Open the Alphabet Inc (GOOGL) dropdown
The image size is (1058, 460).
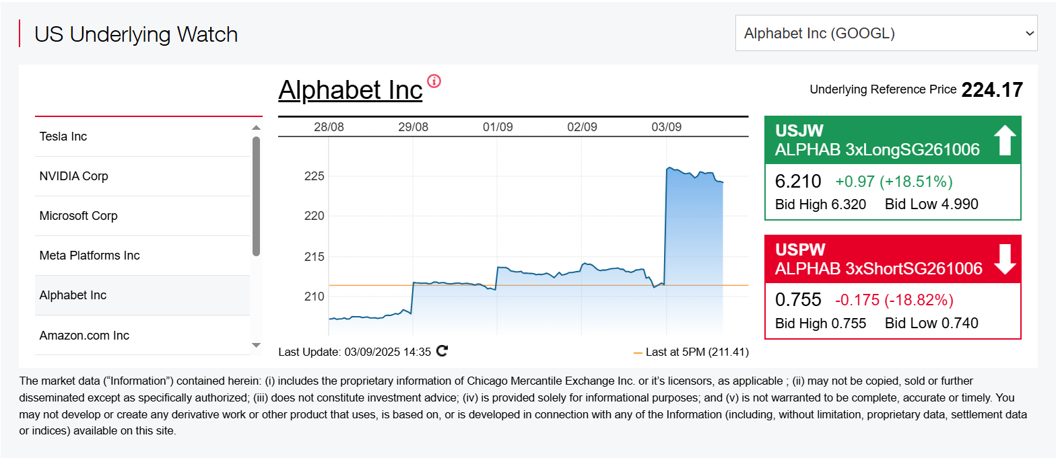pyautogui.click(x=886, y=33)
